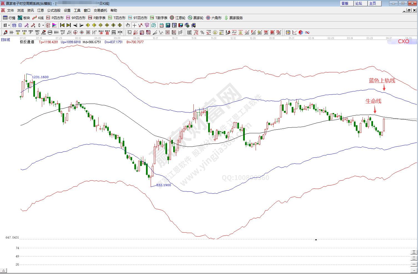
Task: Open the 江恩轮 (Gann wheel) tool
Action: click(x=177, y=18)
